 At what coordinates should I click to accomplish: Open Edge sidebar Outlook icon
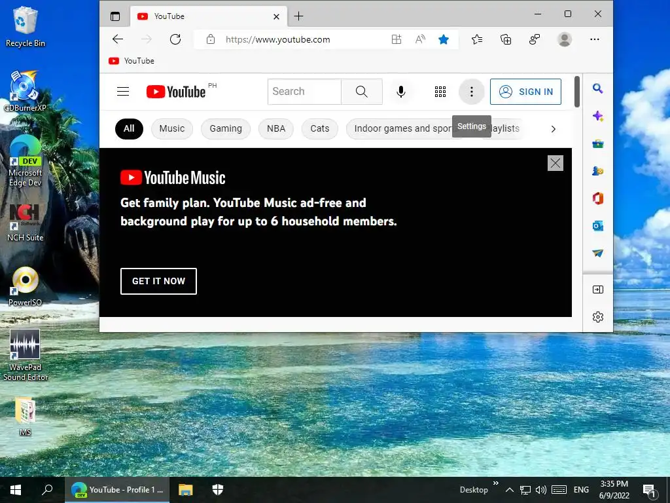coord(598,226)
